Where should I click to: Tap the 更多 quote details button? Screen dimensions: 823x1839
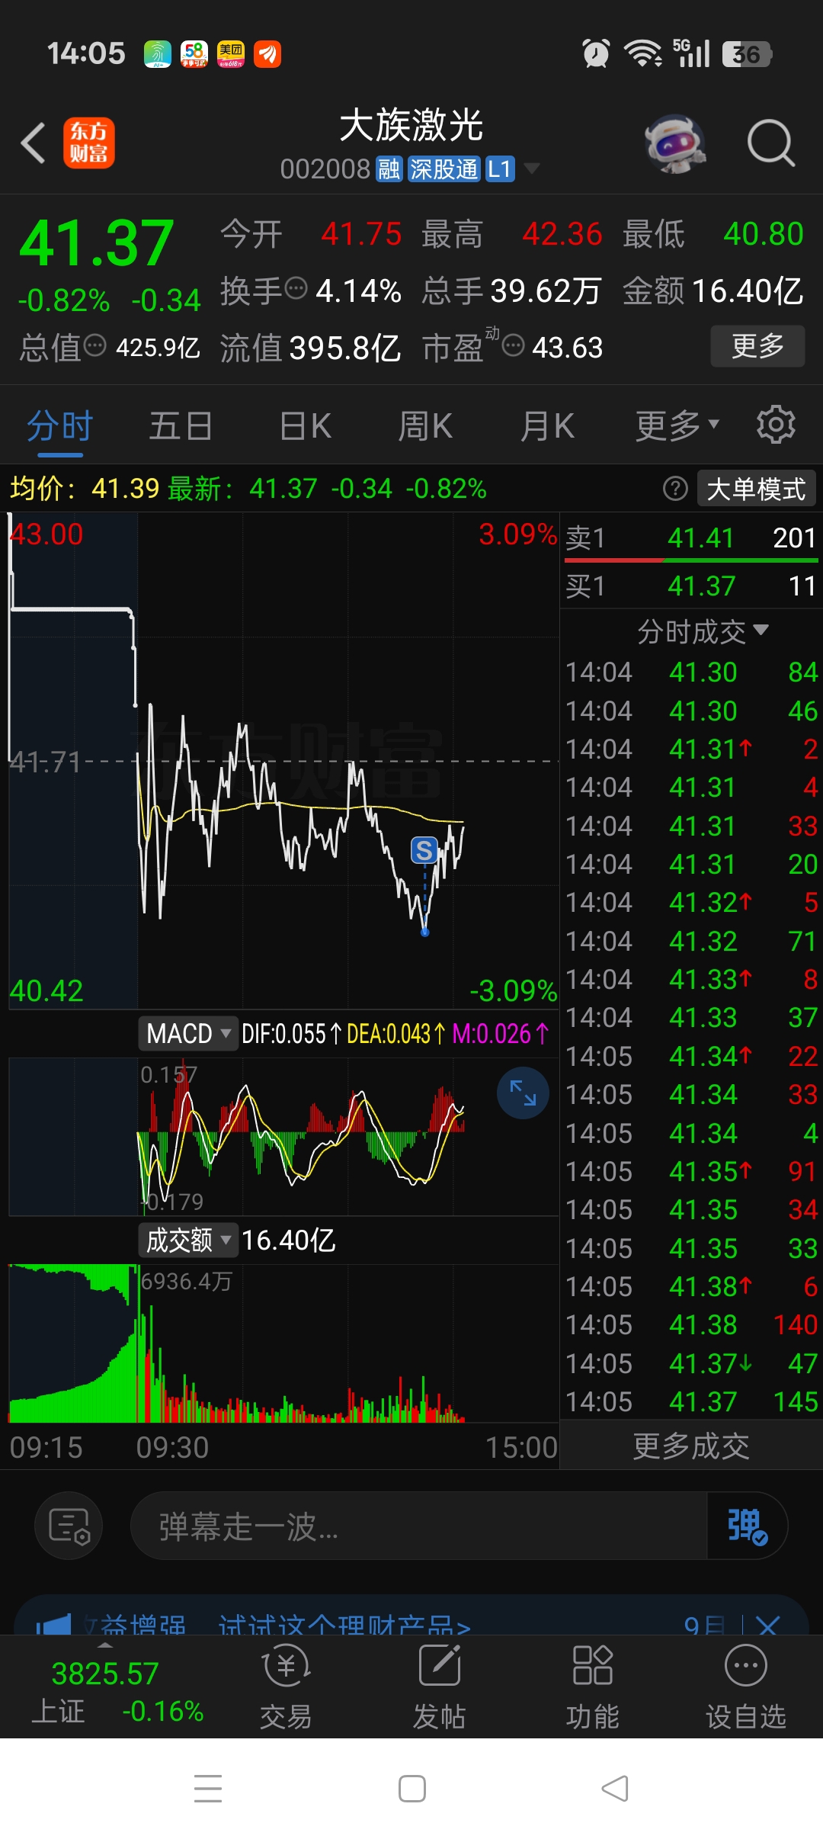pos(757,345)
